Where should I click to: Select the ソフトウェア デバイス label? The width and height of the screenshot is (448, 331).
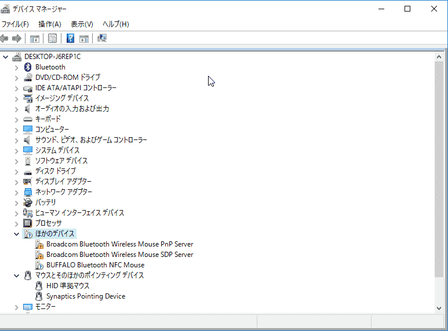pos(61,161)
